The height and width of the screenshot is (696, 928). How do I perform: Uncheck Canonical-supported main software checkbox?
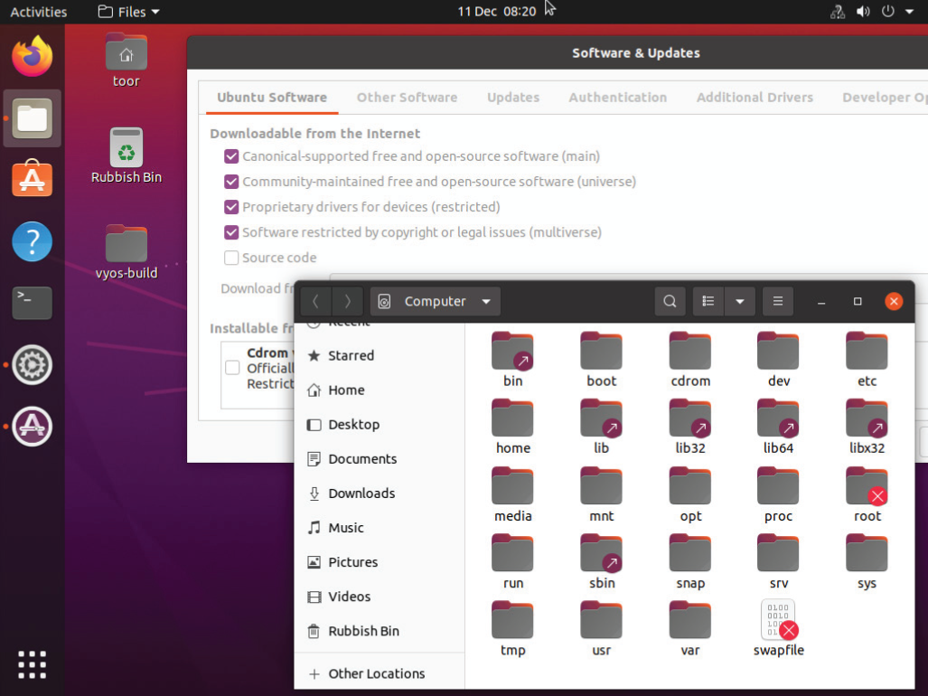click(231, 156)
